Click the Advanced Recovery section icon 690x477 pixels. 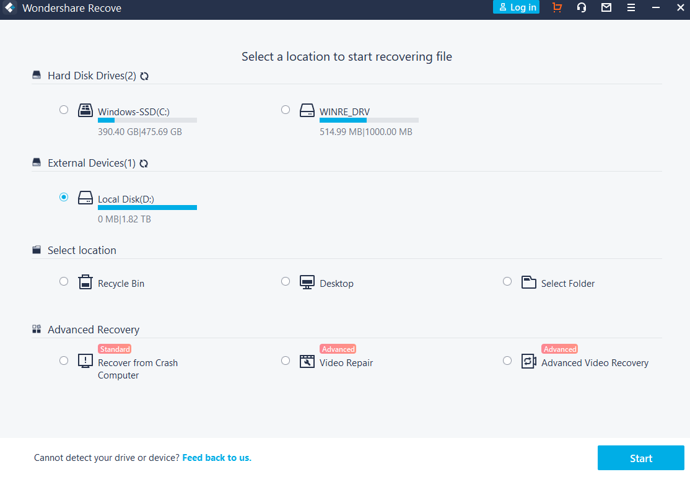tap(37, 329)
